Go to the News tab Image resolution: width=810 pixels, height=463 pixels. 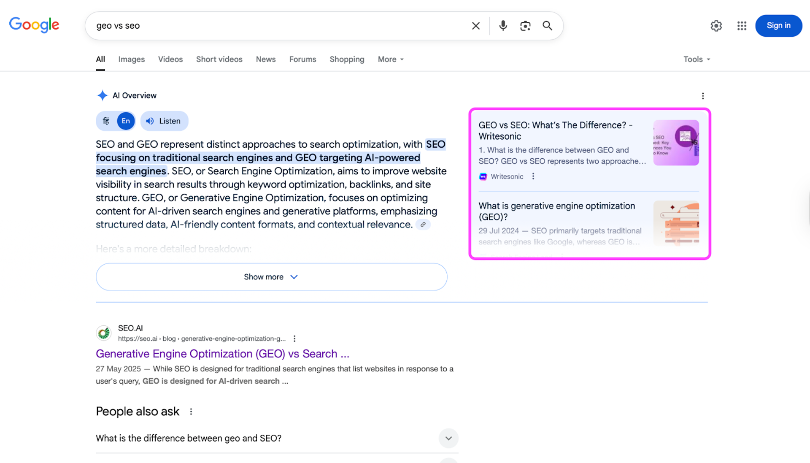266,59
